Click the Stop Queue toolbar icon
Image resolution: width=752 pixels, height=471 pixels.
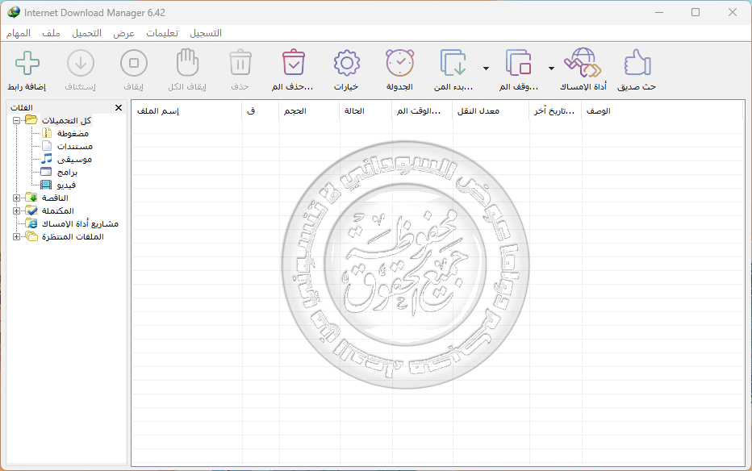519,65
